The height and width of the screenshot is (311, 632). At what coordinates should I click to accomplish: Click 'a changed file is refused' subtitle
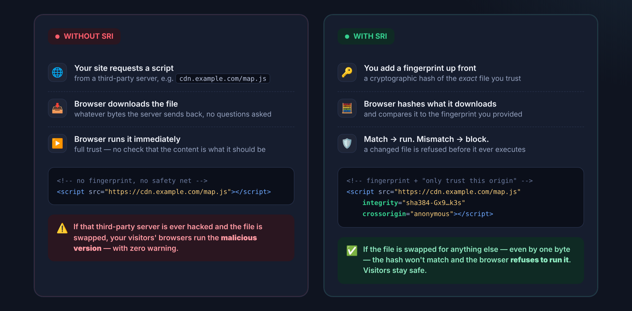click(445, 149)
